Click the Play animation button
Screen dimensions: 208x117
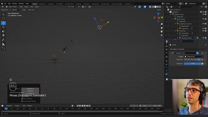point(85,106)
